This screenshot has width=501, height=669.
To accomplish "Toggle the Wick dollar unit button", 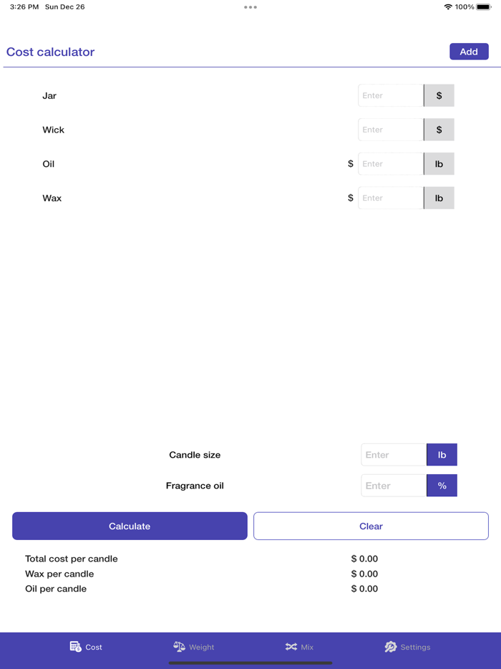I will [x=439, y=130].
